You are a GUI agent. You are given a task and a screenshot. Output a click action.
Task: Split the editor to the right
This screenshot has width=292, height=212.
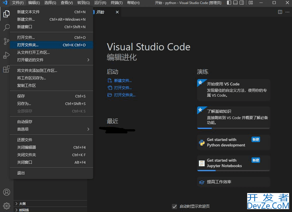(x=280, y=12)
